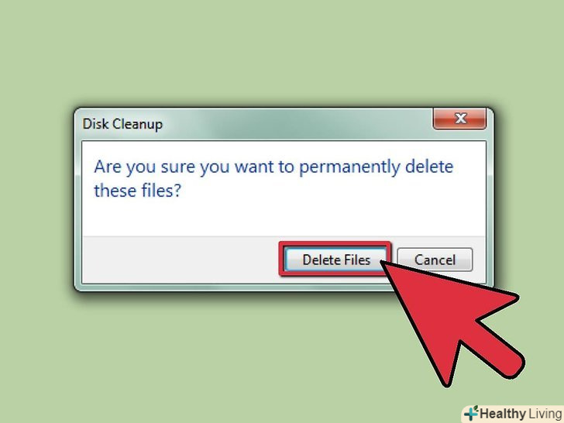The width and height of the screenshot is (564, 423).
Task: Click the Healthy Living leaf-cross logo icon
Action: pos(472,413)
